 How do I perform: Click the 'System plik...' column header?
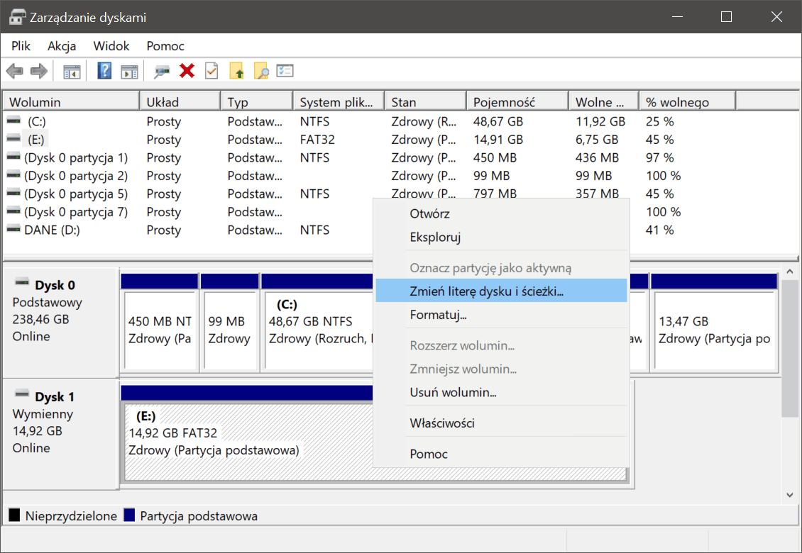[337, 102]
